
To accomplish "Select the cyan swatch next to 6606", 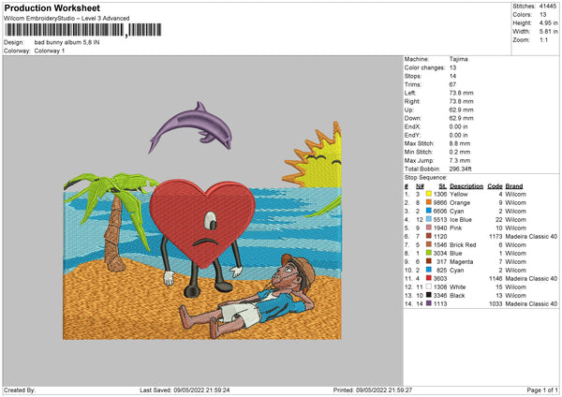I will point(429,211).
